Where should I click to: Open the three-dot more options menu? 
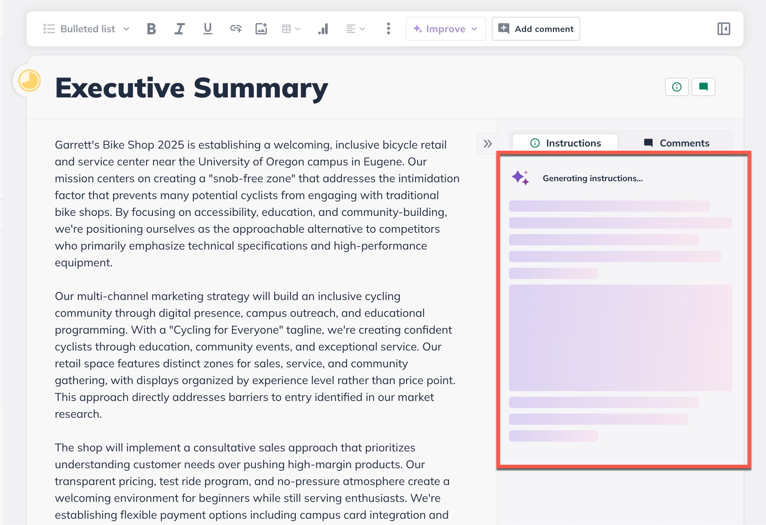click(x=388, y=29)
